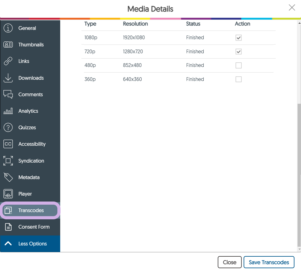Click the Resolution column header
This screenshot has height=271, width=301.
pos(135,24)
